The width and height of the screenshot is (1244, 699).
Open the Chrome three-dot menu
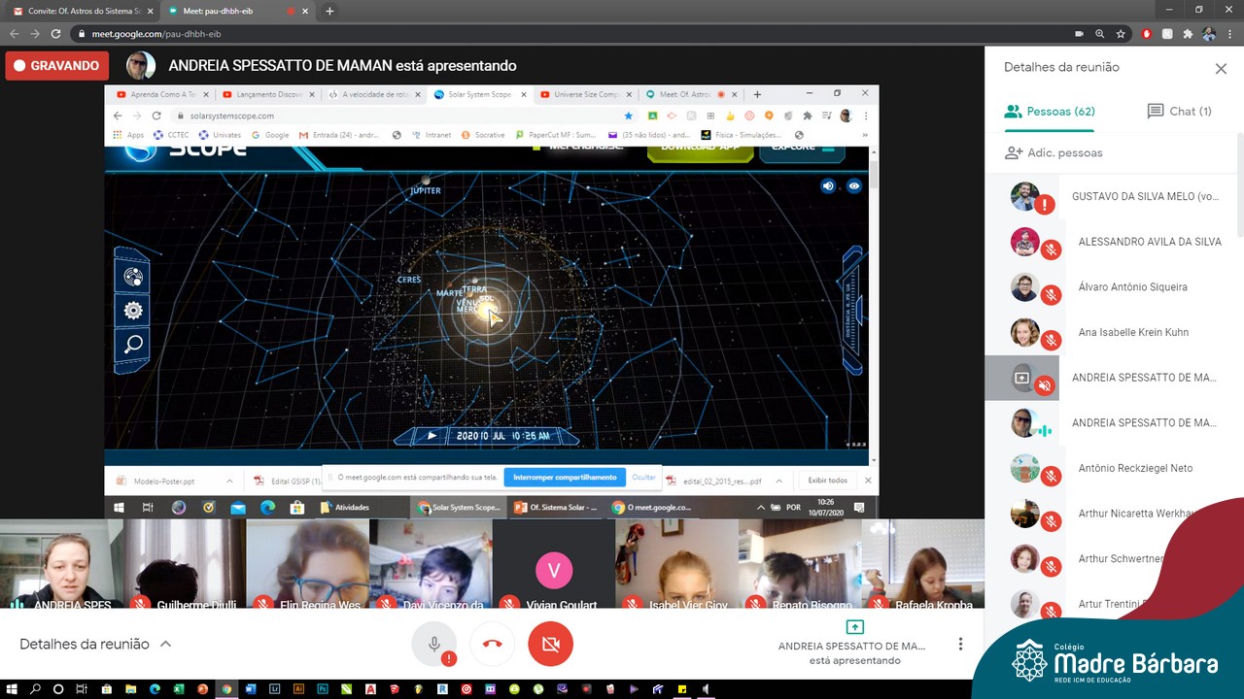click(x=1228, y=34)
